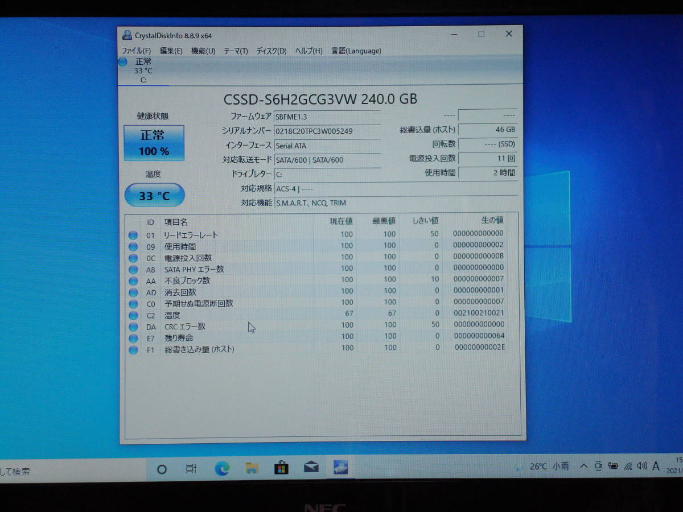Click the status dot for 消去回数 row

point(133,292)
